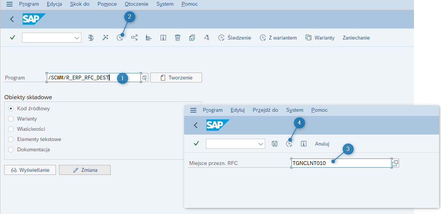Choose the Dokumentacja radio button

(11, 150)
